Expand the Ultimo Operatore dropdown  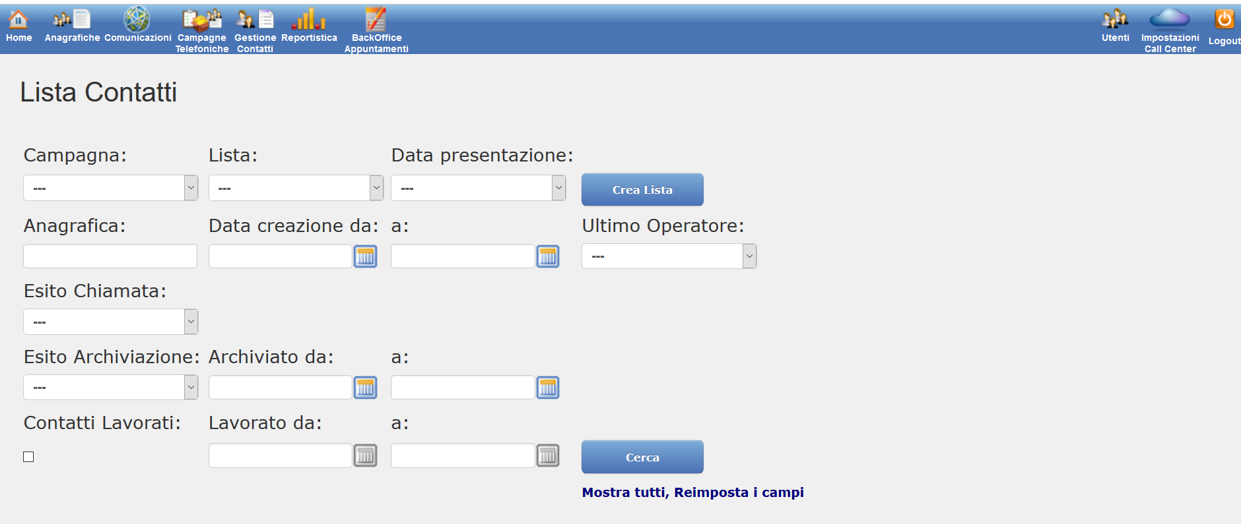tap(669, 256)
